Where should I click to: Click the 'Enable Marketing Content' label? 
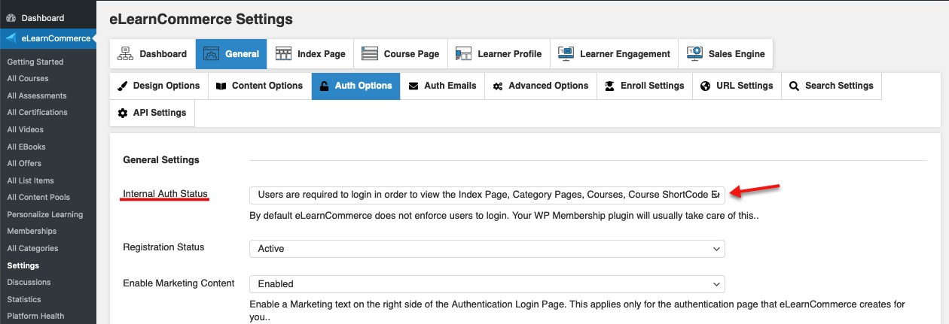(x=179, y=283)
